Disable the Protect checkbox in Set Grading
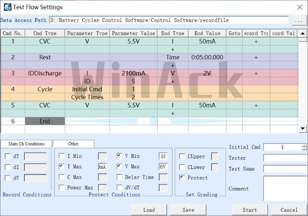Viewport: 308px width, 216px height. 182,178
